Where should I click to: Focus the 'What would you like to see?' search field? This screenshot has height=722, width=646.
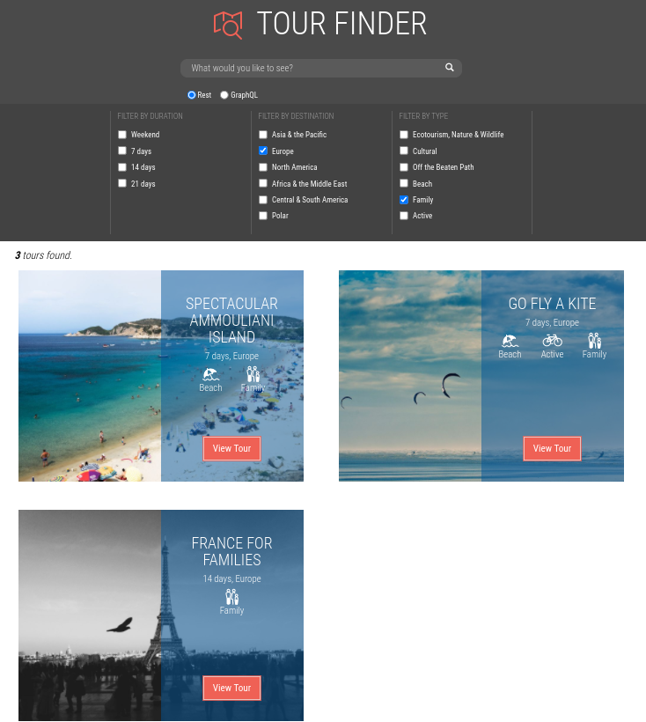[320, 68]
